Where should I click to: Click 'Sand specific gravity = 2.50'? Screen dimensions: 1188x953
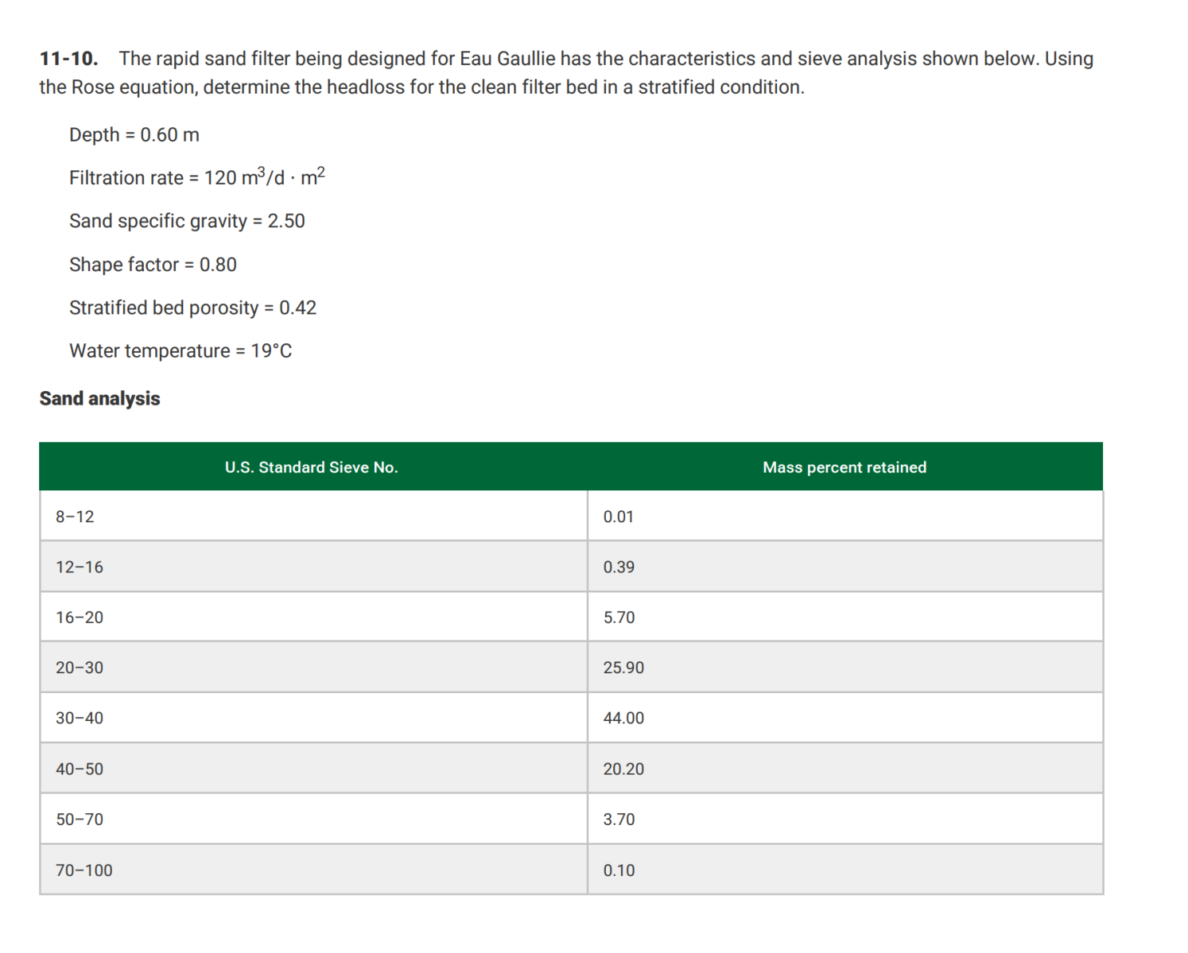click(x=187, y=221)
